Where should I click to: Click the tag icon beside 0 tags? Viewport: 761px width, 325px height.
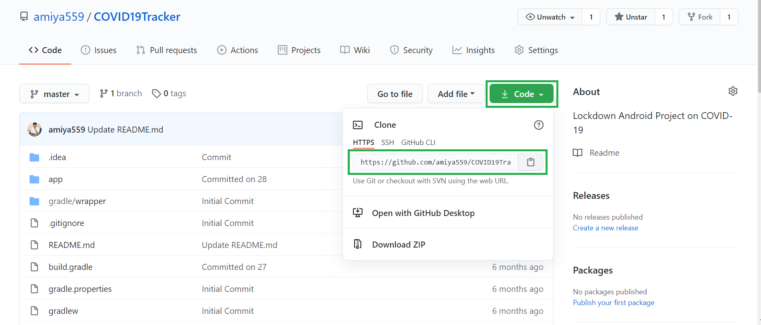[x=156, y=93]
